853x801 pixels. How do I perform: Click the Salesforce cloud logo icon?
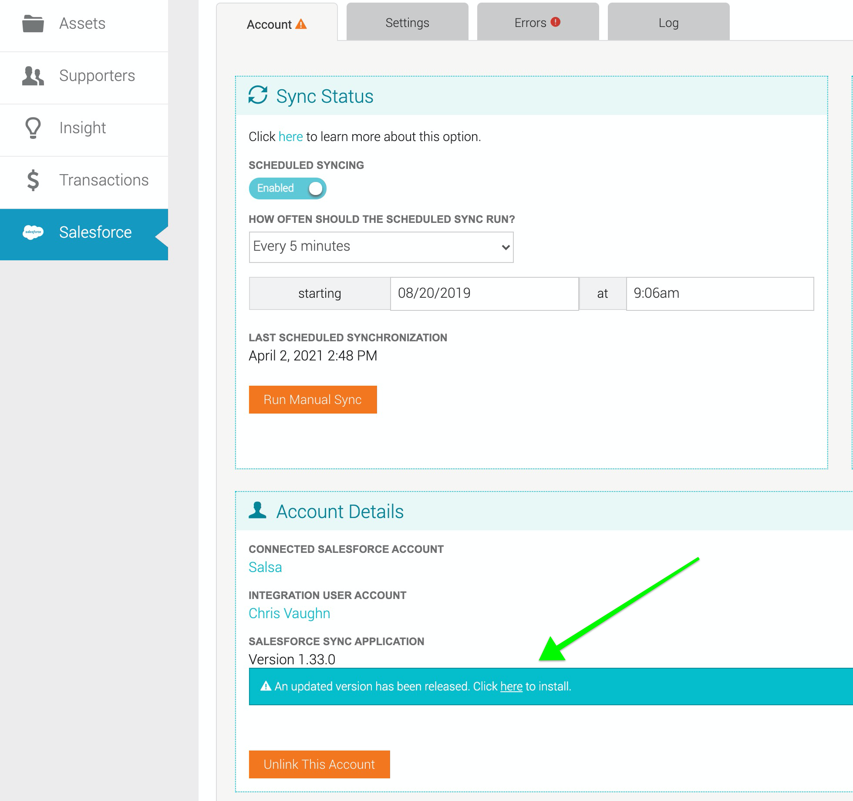pos(33,232)
